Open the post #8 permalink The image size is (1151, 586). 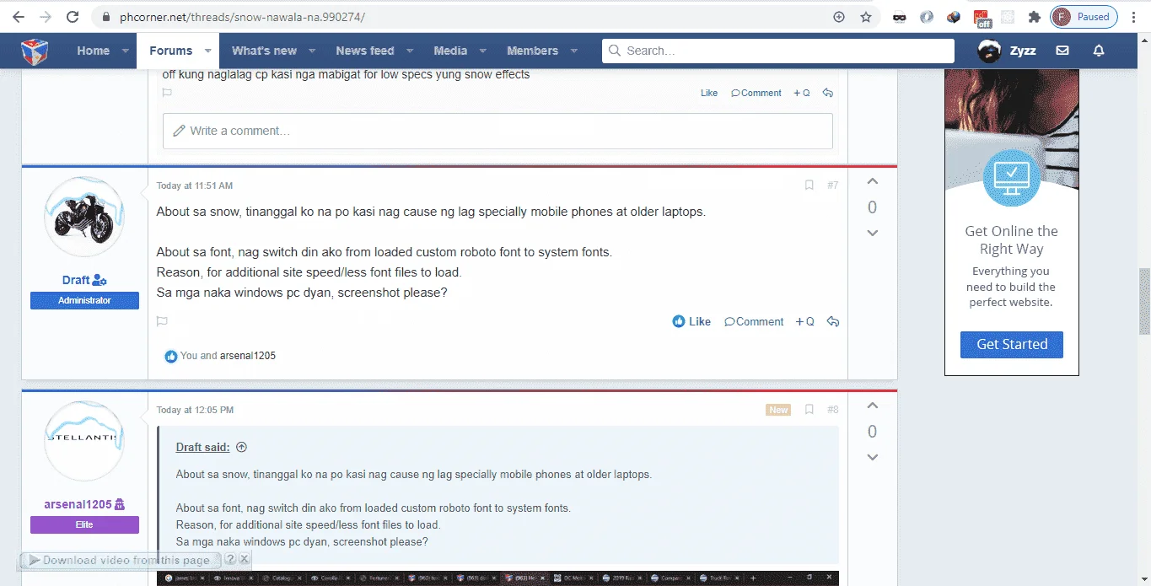832,410
